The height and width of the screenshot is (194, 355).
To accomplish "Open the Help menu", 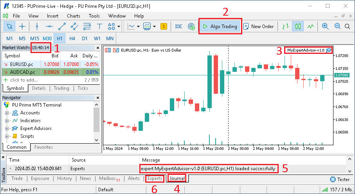I will point(139,16).
